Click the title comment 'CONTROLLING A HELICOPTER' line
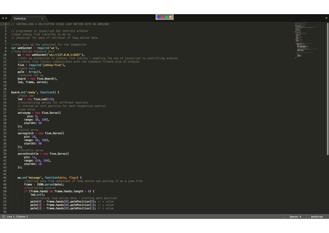 60,24
